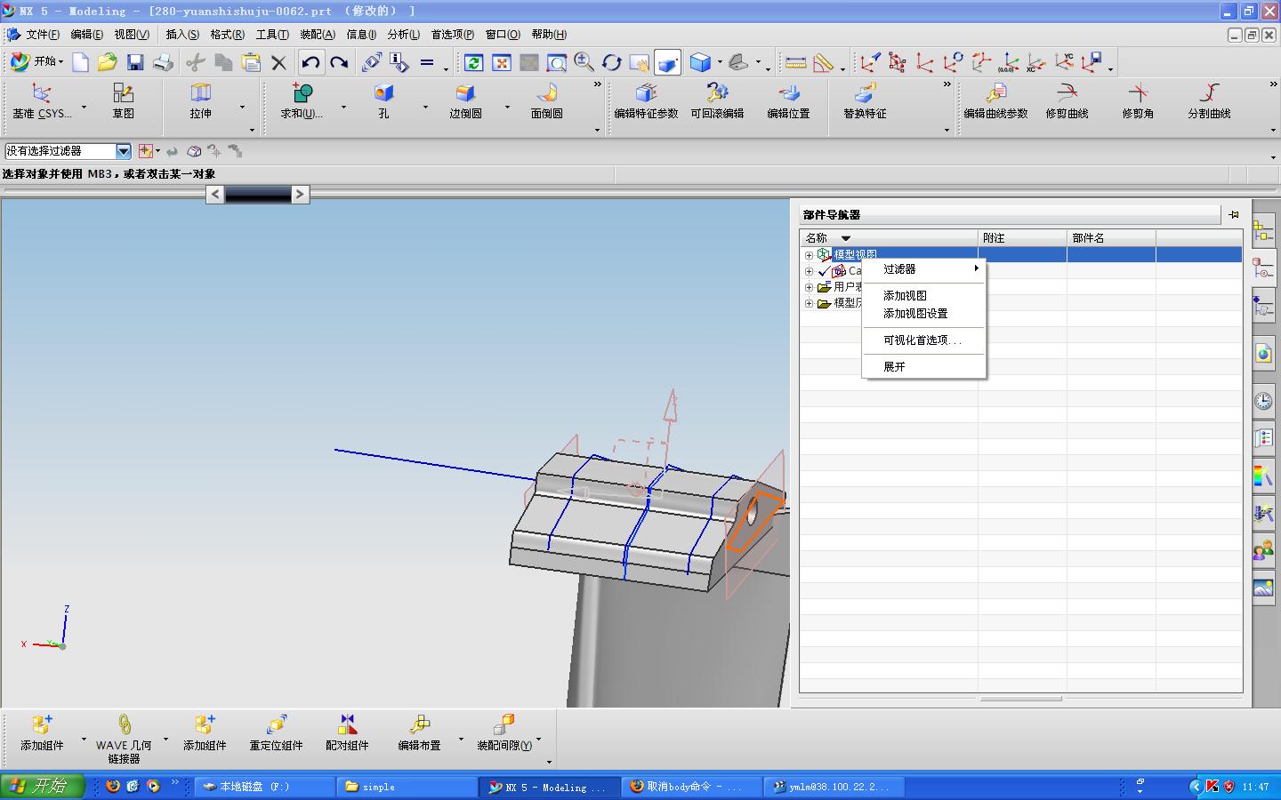Save the part with the floppy icon
The height and width of the screenshot is (800, 1281).
tap(135, 62)
